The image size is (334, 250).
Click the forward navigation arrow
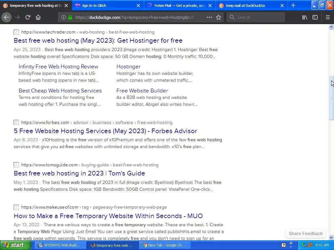pos(17,17)
